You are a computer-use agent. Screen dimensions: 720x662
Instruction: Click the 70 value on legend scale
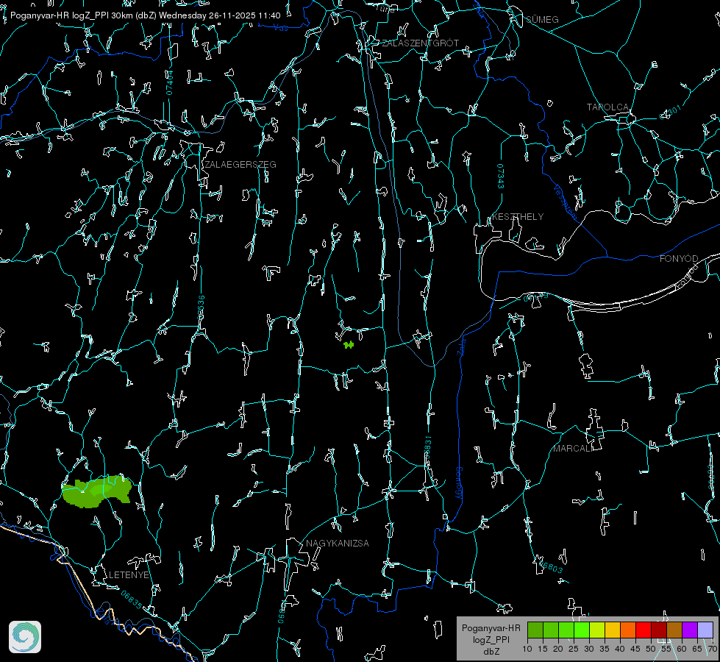(713, 649)
